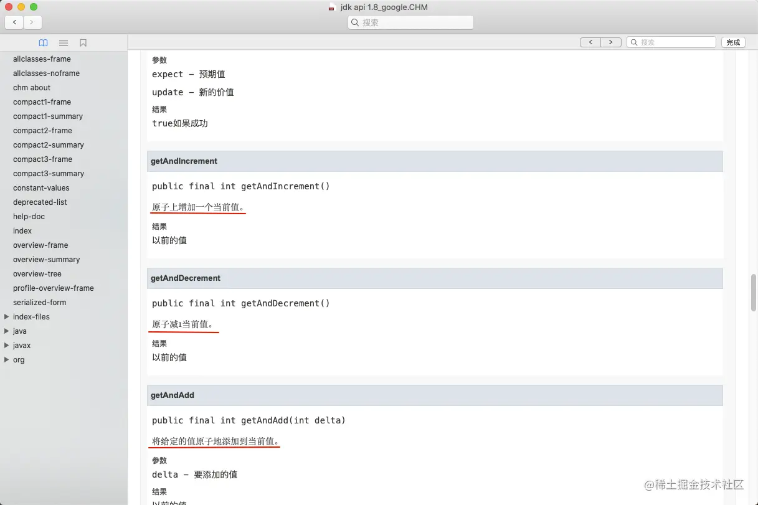Click the text 原子上增加一个当前值。

point(199,207)
